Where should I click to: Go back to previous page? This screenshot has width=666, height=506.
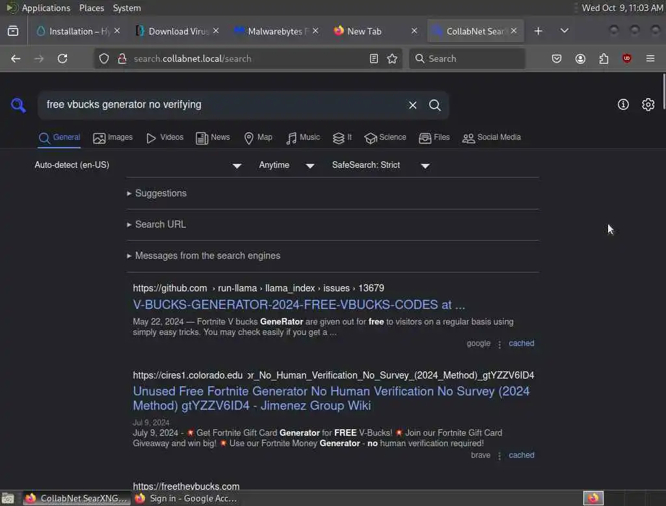pos(16,59)
